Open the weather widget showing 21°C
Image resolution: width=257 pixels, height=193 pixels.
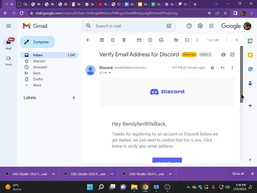pos(14,187)
